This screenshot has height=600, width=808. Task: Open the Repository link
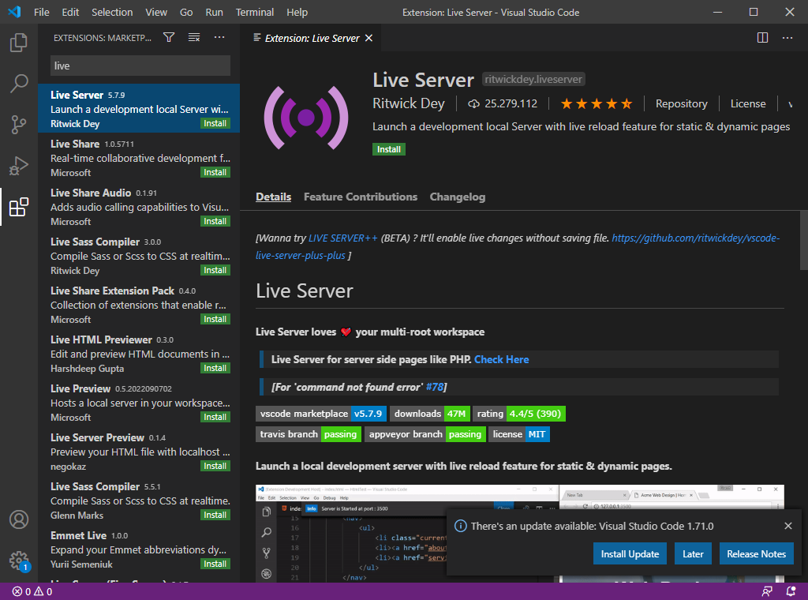[681, 104]
